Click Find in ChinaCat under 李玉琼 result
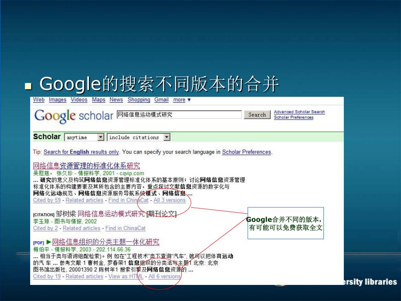 coord(125,228)
